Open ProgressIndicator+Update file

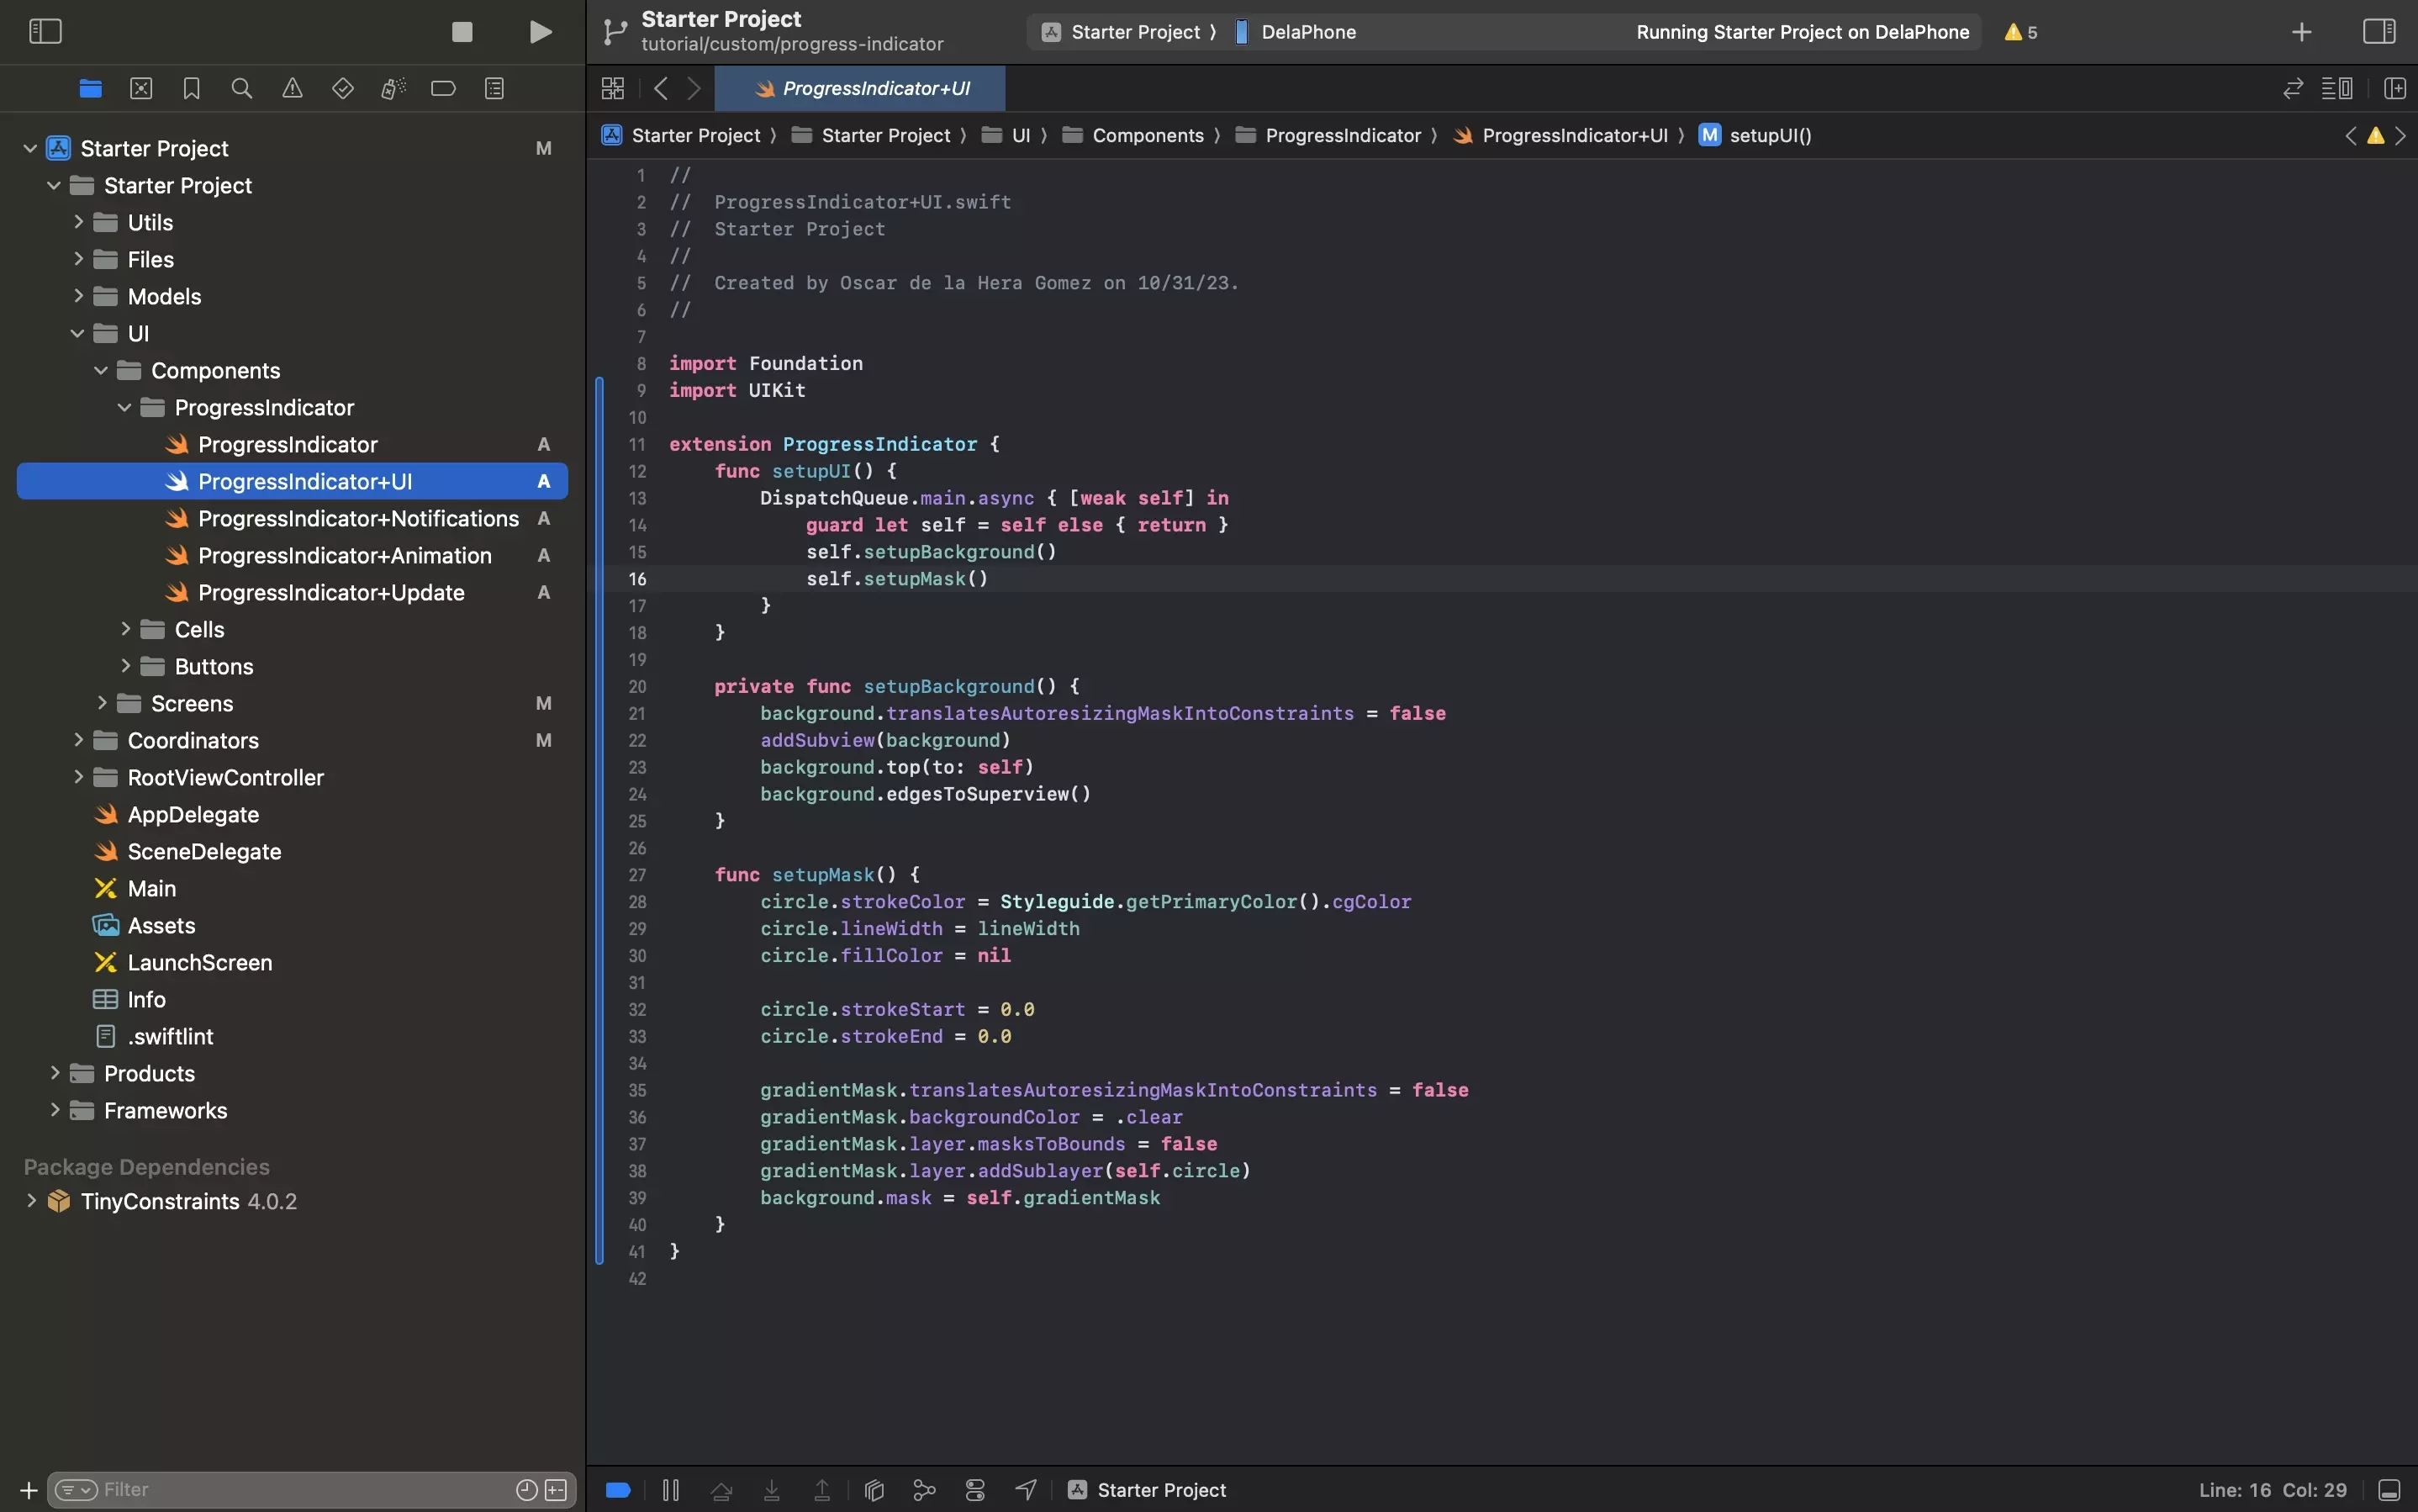tap(331, 592)
